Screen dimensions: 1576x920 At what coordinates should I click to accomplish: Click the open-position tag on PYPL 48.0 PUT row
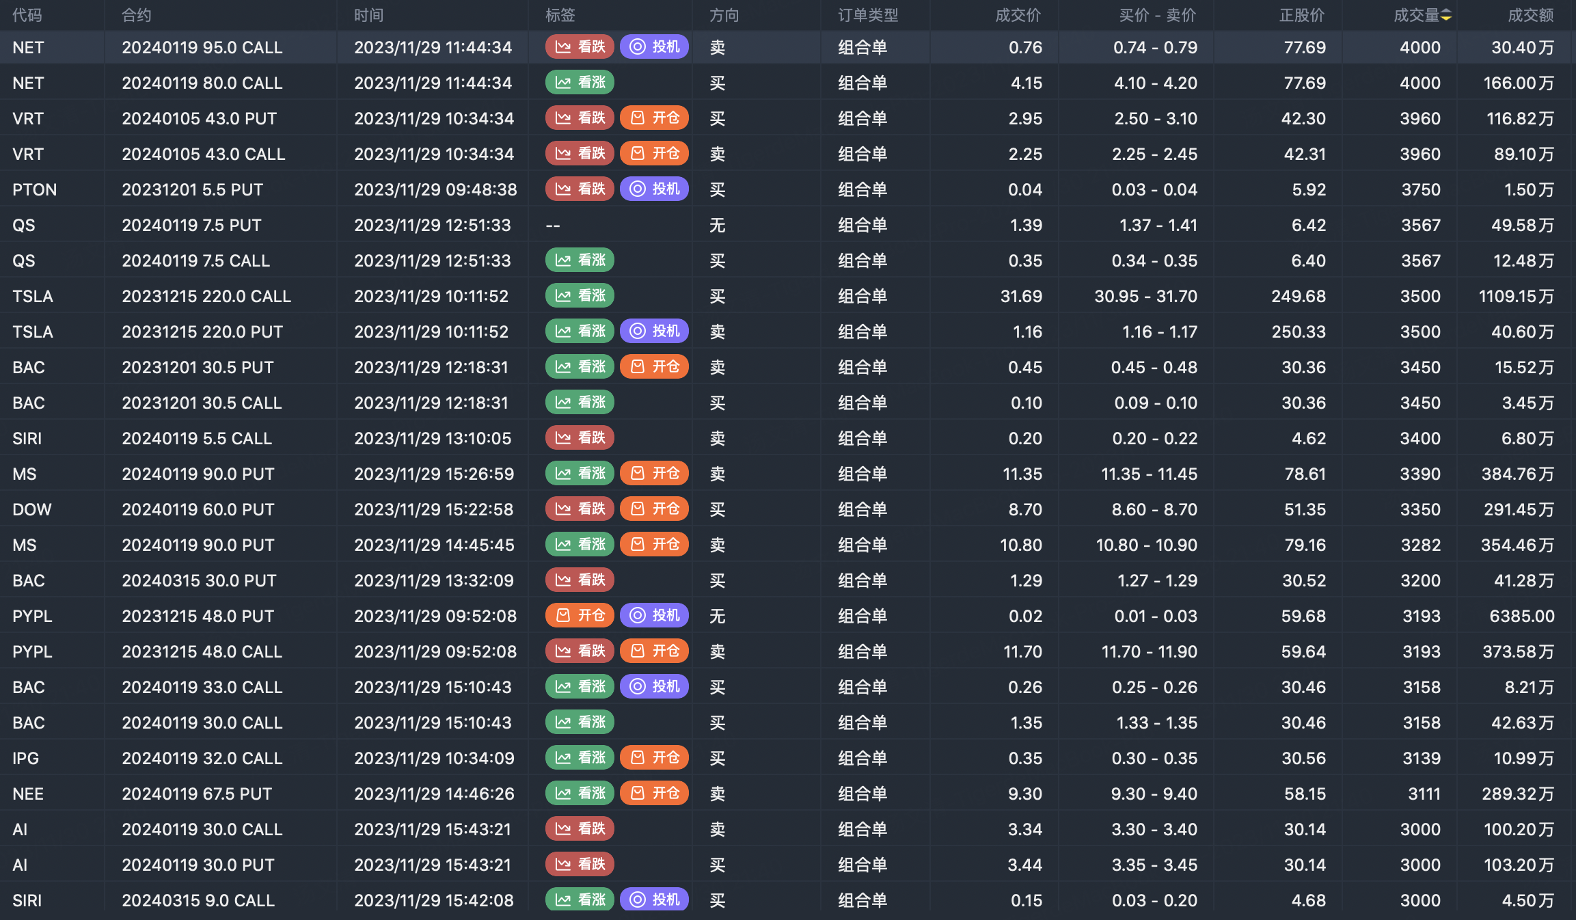(x=580, y=616)
